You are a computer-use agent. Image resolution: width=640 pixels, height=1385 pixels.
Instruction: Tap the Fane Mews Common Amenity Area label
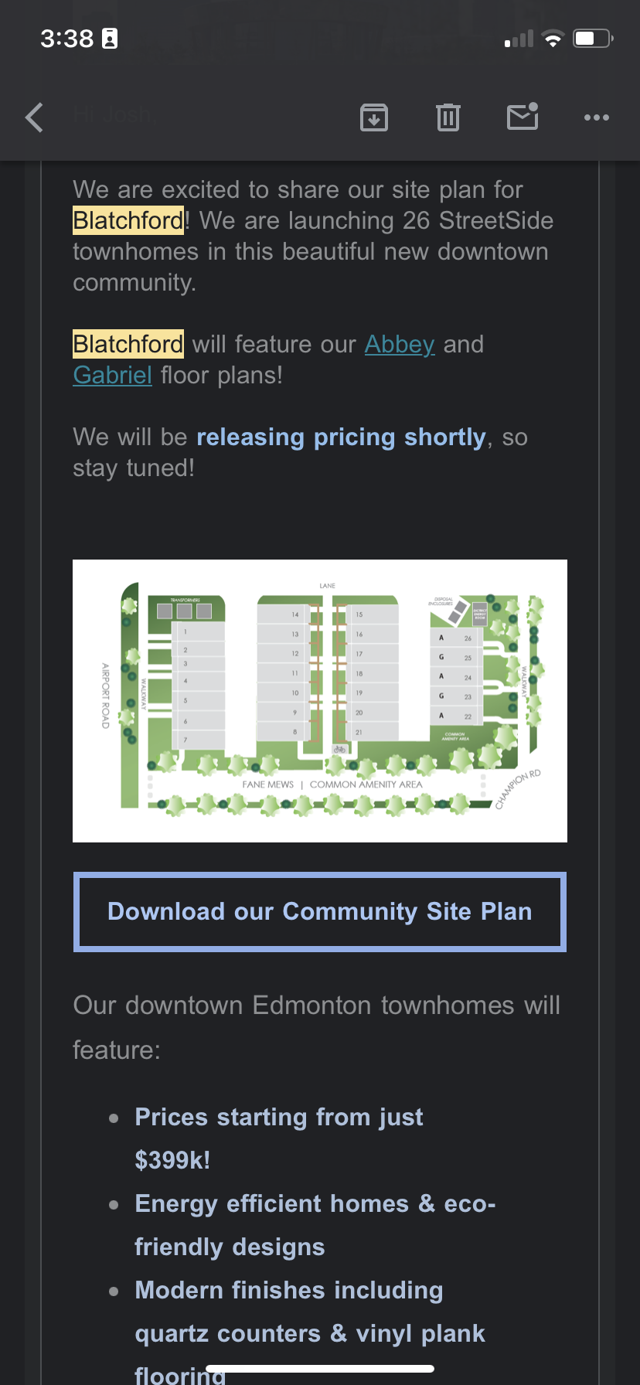(x=332, y=784)
